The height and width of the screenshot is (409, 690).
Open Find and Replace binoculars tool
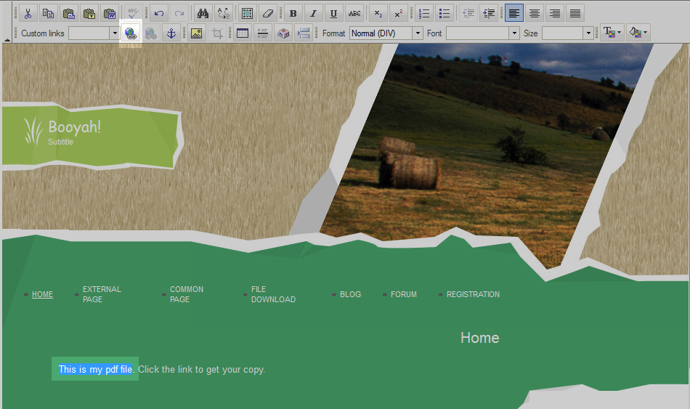pos(203,13)
